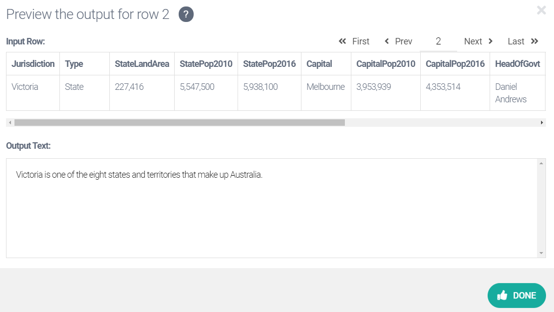
Task: Click the row number input field
Action: [438, 41]
